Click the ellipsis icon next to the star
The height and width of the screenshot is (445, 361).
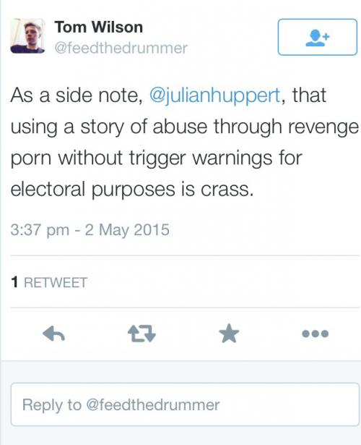coord(316,334)
